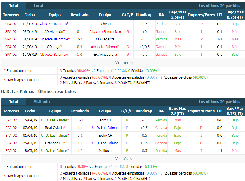This screenshot has height=181, width=245.
Task: Open Extremadura team link
Action: click(103, 55)
